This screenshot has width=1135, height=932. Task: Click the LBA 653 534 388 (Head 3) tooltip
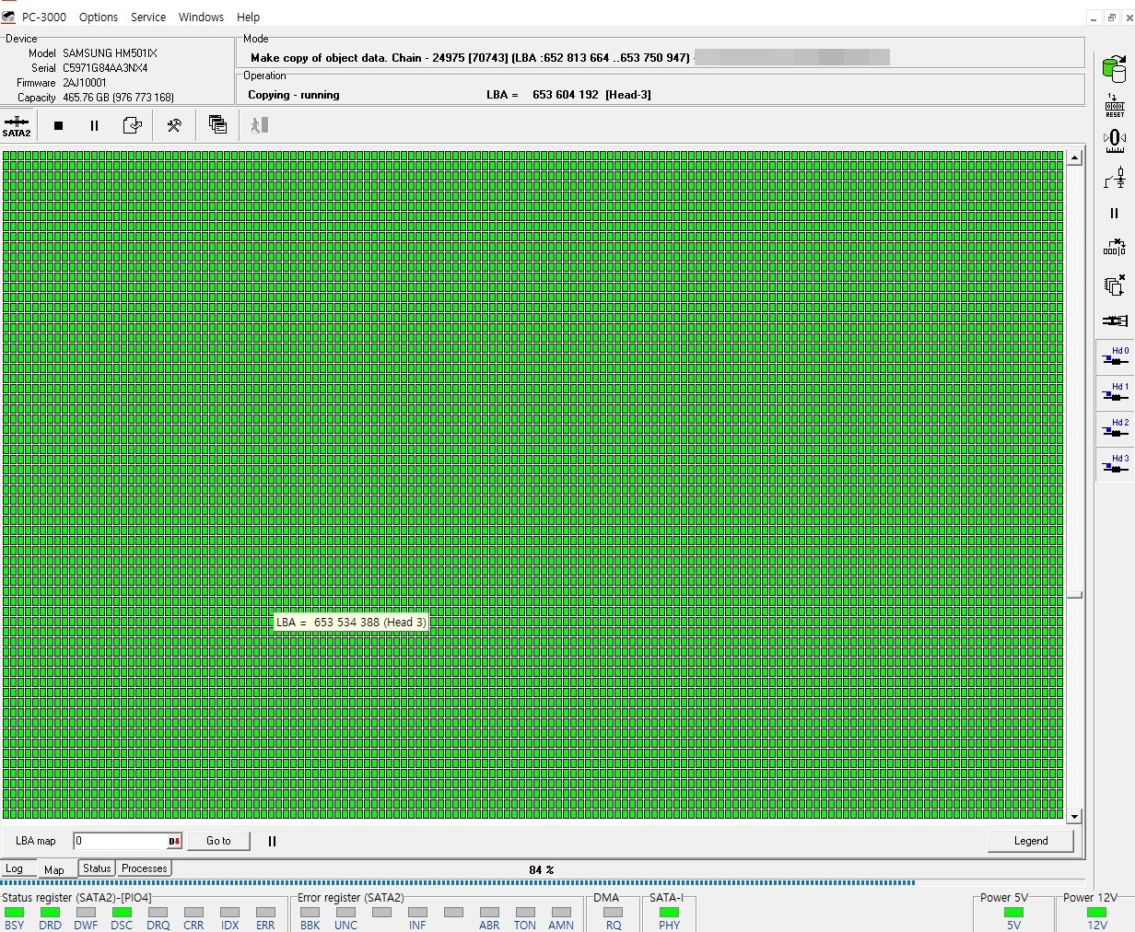(351, 623)
